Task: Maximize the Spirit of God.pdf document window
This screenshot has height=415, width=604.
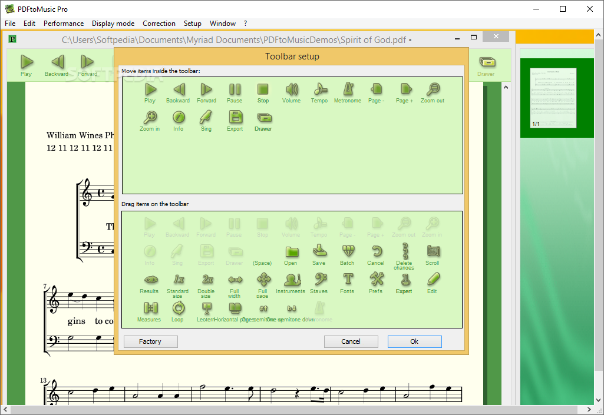Action: coord(474,37)
